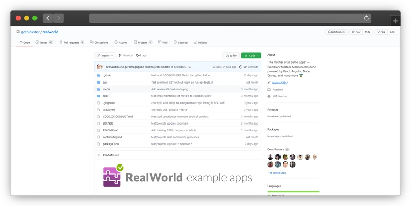The width and height of the screenshot is (411, 206).
Task: Open the api folder name
Action: 105,83
